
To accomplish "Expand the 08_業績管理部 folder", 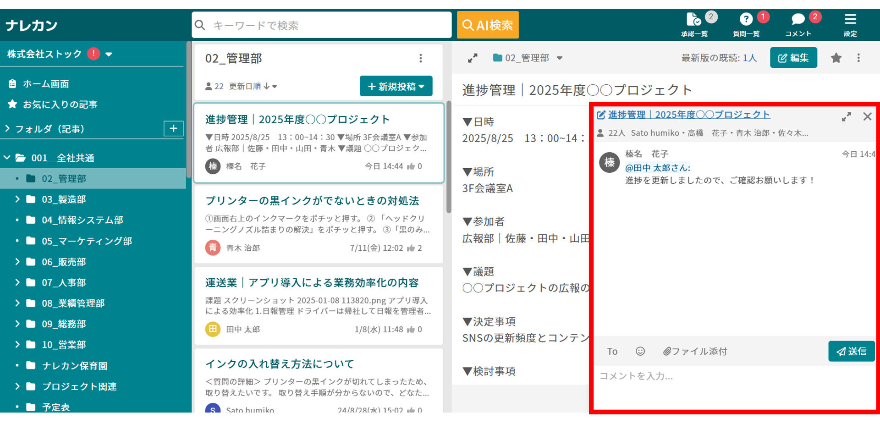I will (17, 303).
